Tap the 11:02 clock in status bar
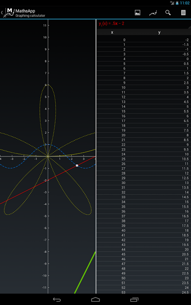This screenshot has height=305, width=191. click(x=185, y=3)
